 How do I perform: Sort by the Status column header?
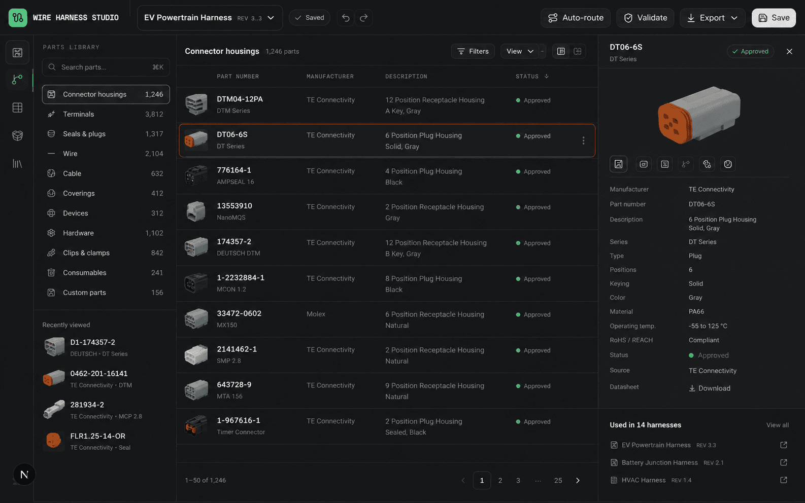[532, 77]
